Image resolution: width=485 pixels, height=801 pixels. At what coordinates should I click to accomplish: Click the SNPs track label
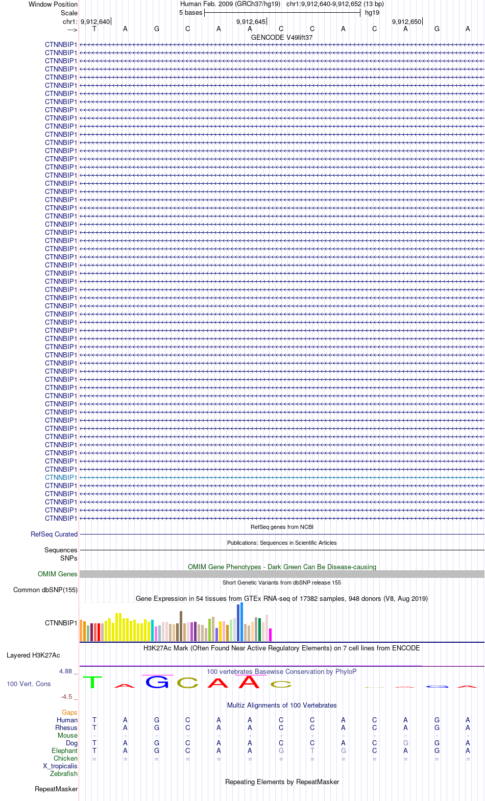(69, 558)
